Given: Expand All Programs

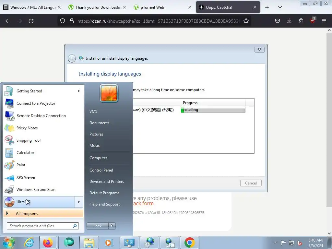Looking at the screenshot, I should coord(43,213).
